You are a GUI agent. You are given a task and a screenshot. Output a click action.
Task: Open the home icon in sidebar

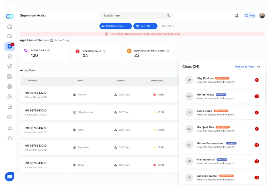click(x=10, y=27)
